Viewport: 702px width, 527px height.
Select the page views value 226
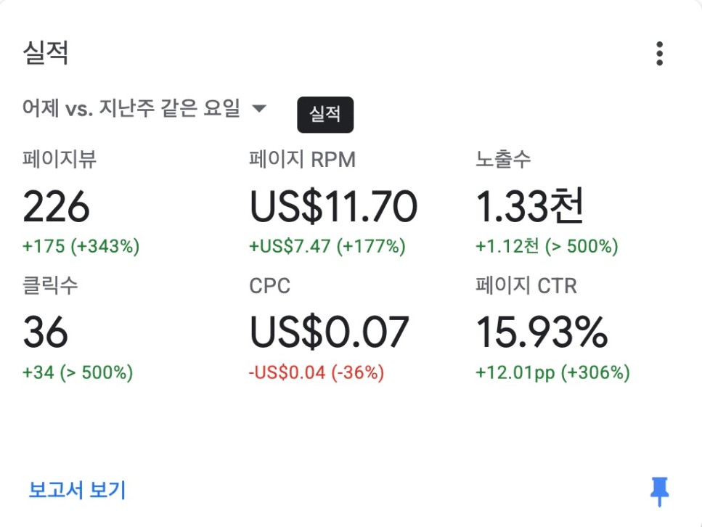click(57, 207)
